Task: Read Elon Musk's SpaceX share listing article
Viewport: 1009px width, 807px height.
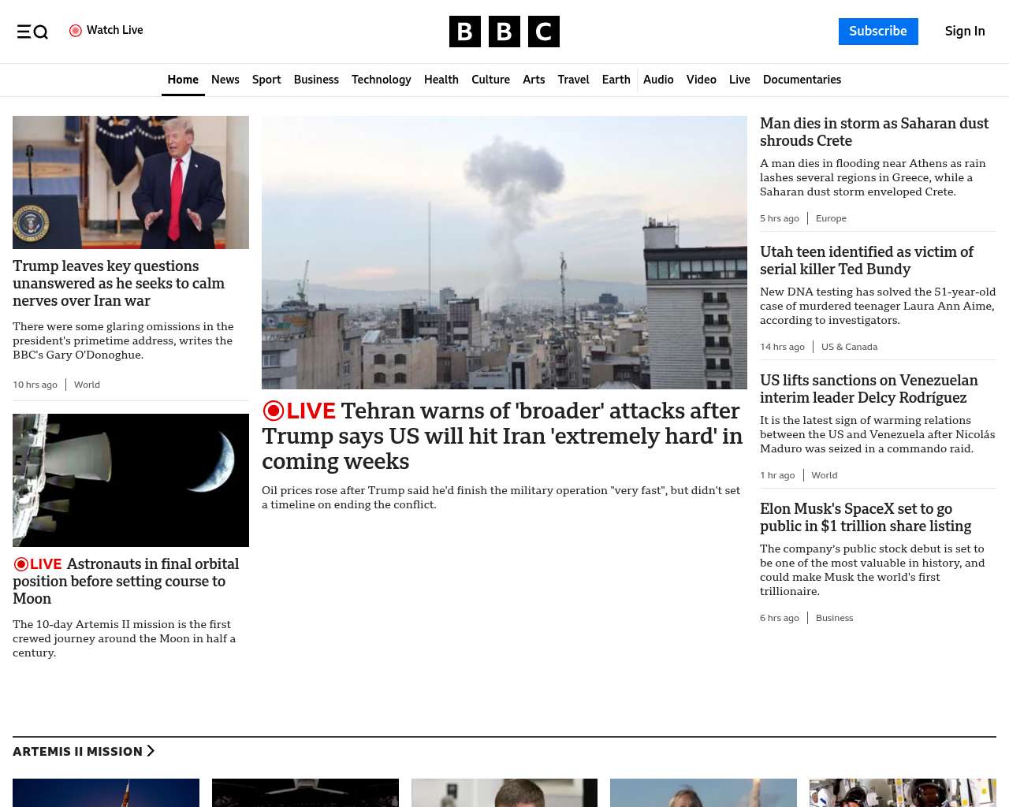Action: [866, 518]
